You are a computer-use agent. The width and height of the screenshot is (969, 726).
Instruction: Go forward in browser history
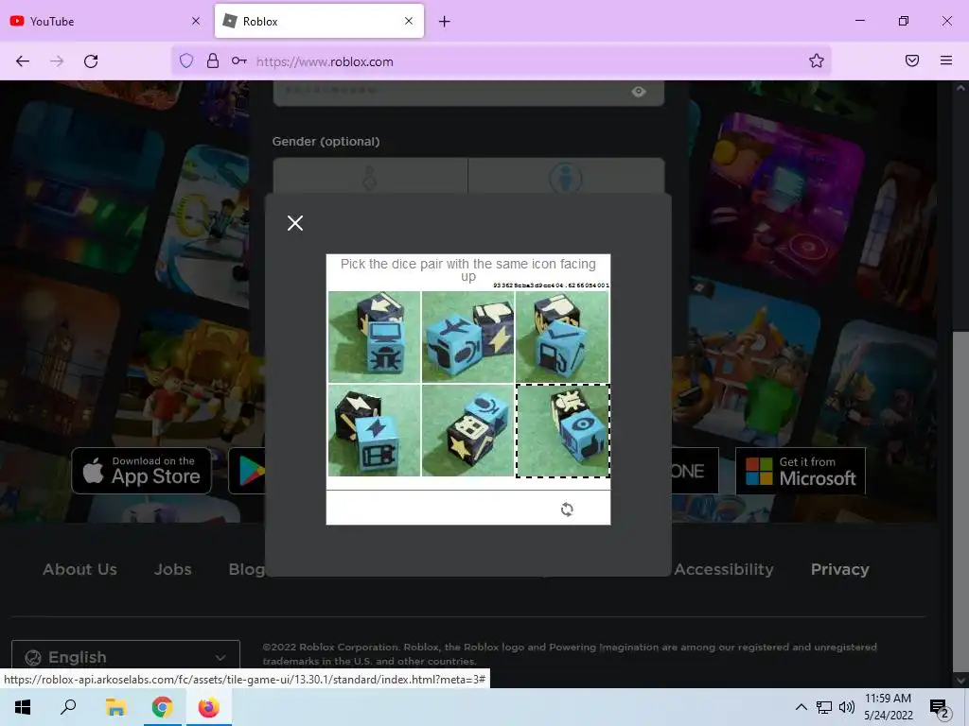[57, 61]
